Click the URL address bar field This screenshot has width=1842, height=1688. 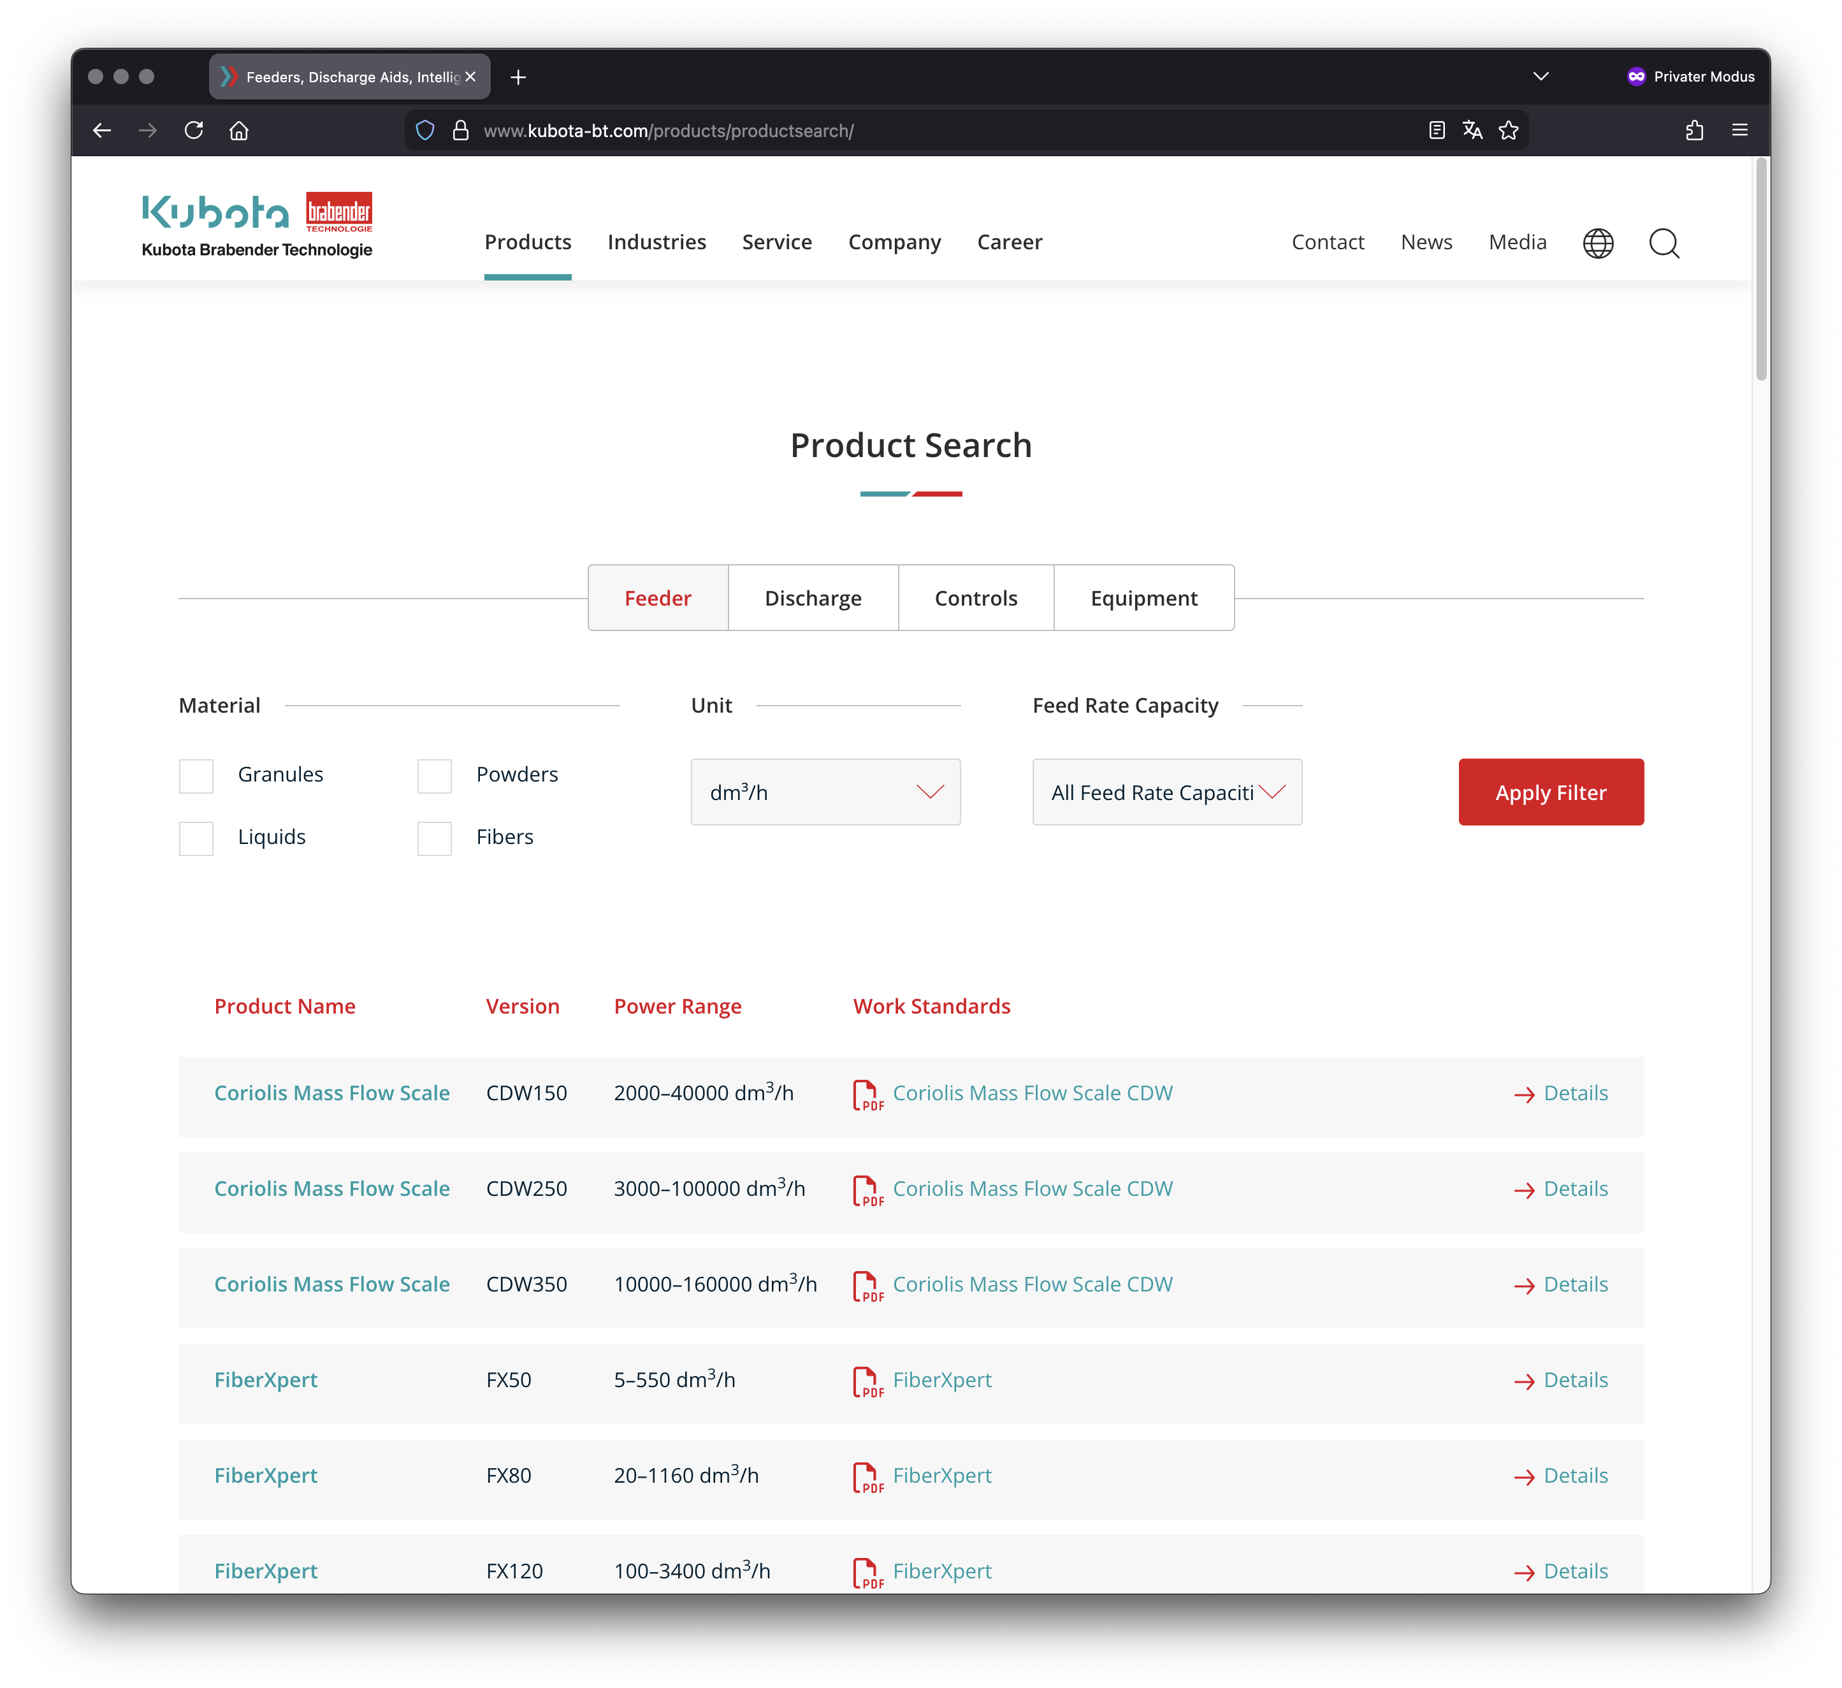(x=914, y=131)
